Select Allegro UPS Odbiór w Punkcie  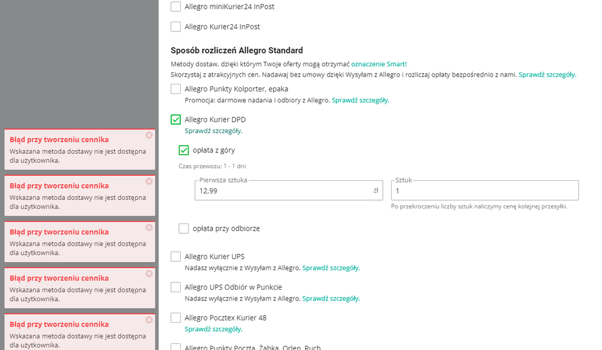click(175, 287)
